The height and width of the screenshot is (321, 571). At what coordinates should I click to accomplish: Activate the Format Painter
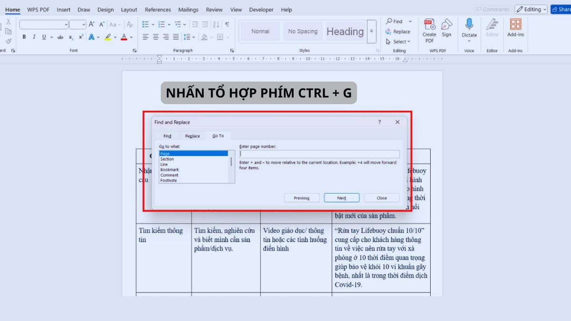(x=8, y=41)
